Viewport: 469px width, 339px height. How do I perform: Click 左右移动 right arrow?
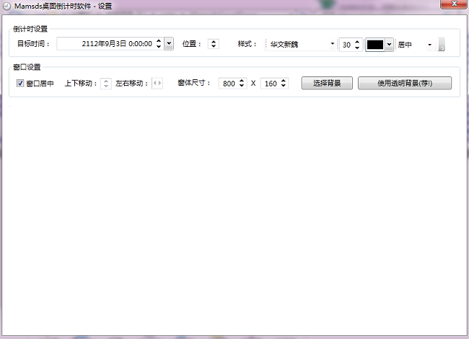pyautogui.click(x=159, y=83)
